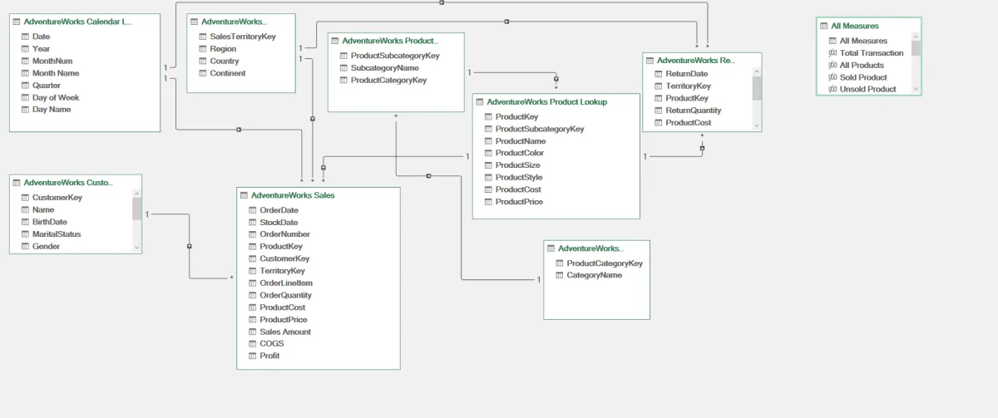Image resolution: width=998 pixels, height=418 pixels.
Task: Click the column icon next to ProductStyle
Action: point(487,177)
